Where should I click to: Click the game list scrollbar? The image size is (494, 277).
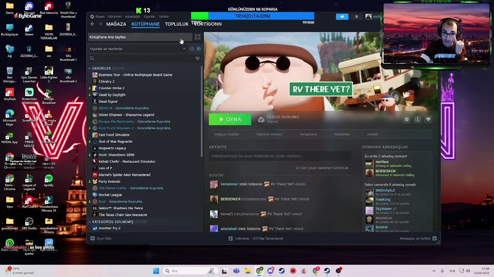pyautogui.click(x=201, y=112)
